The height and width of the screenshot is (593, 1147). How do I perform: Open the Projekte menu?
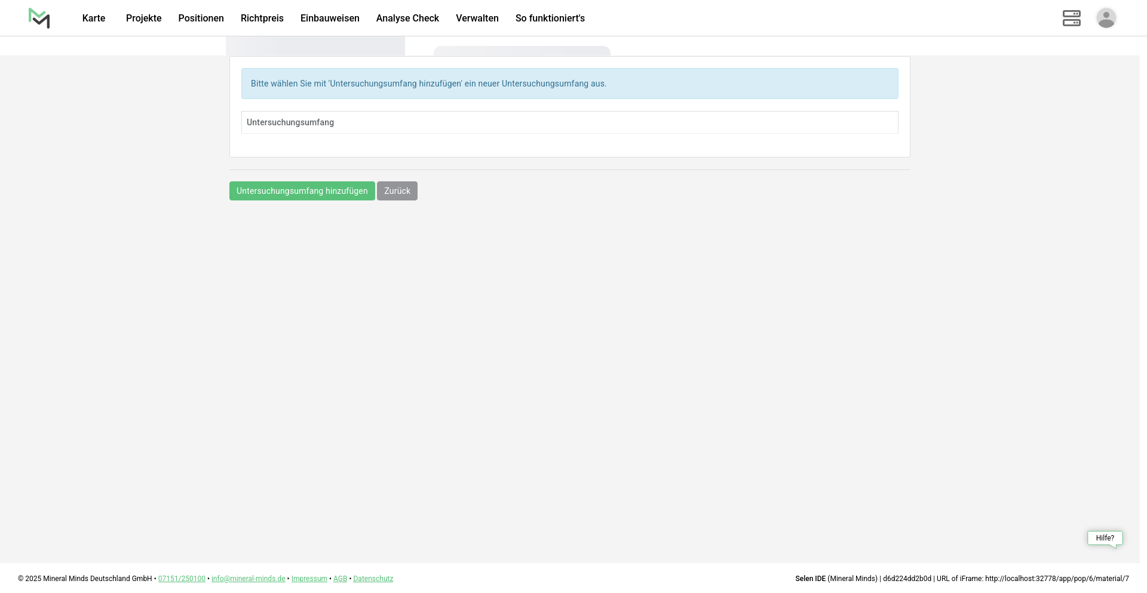tap(143, 18)
